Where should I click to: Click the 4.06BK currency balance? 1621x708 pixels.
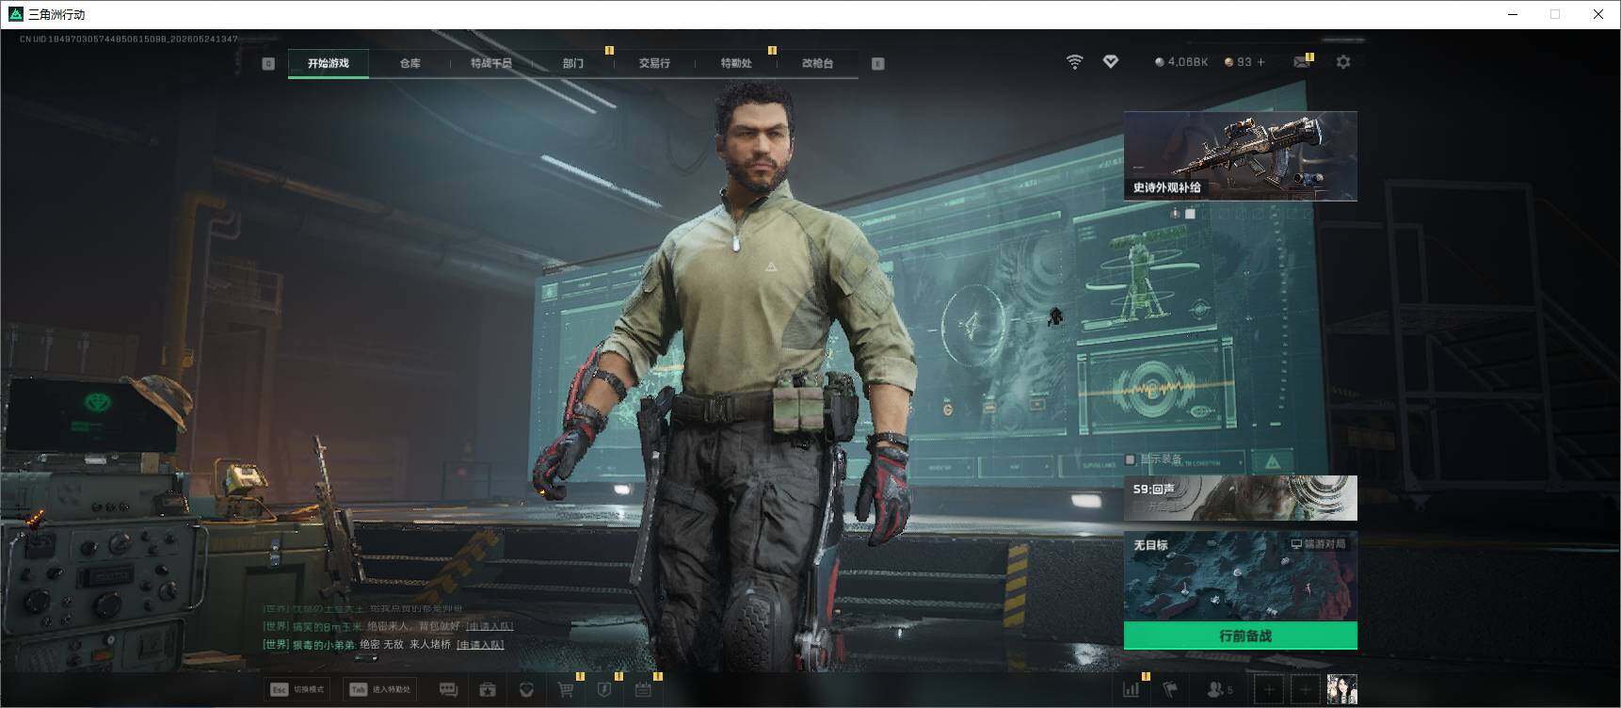[1181, 62]
